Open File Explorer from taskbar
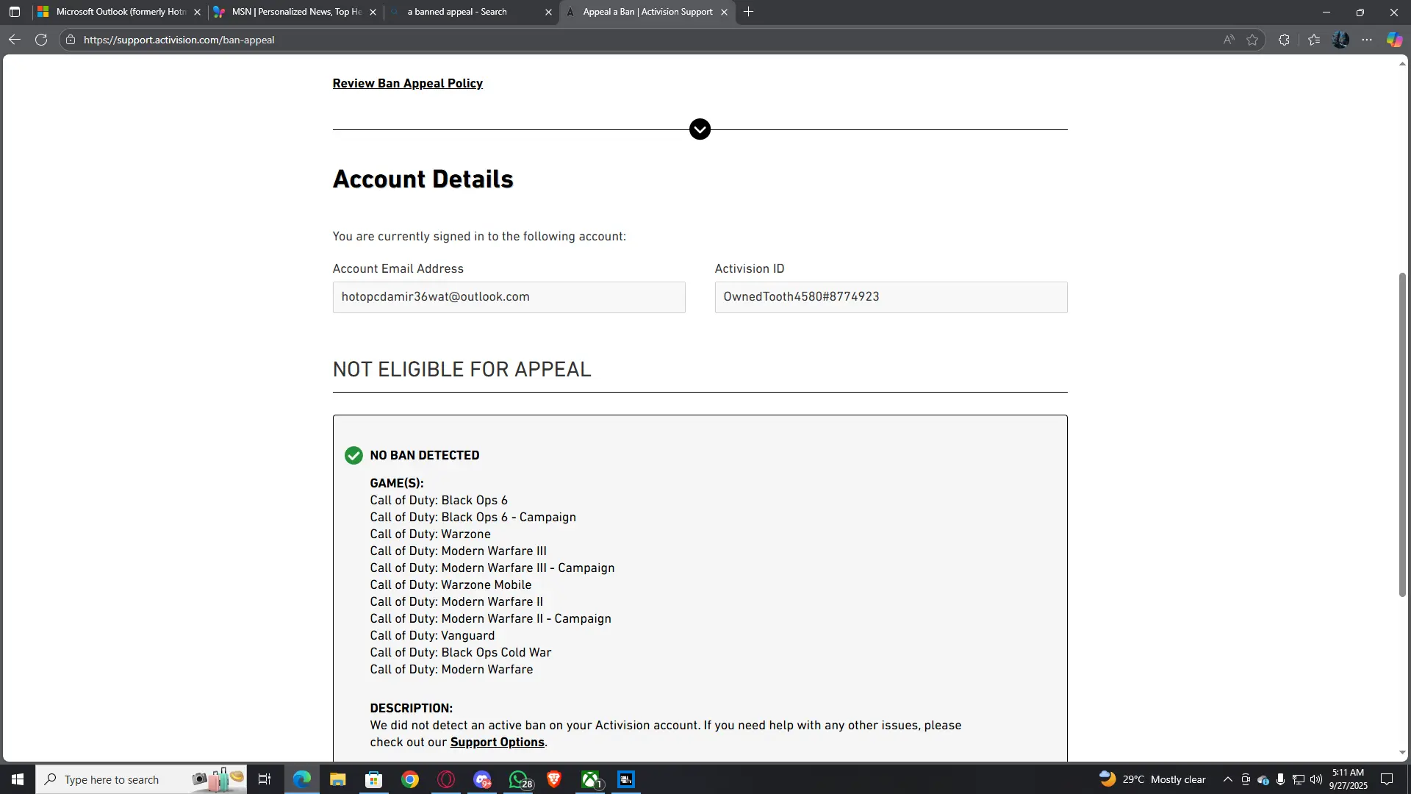 click(337, 779)
